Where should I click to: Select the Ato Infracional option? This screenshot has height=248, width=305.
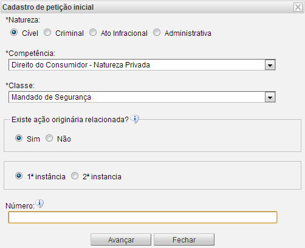(93, 32)
